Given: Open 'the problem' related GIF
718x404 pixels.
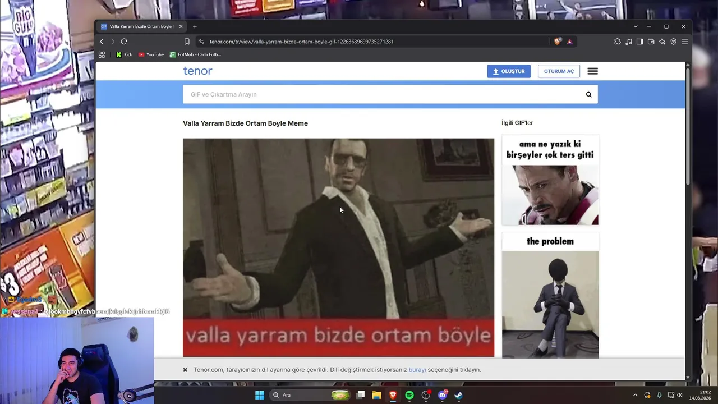Looking at the screenshot, I should pyautogui.click(x=550, y=296).
